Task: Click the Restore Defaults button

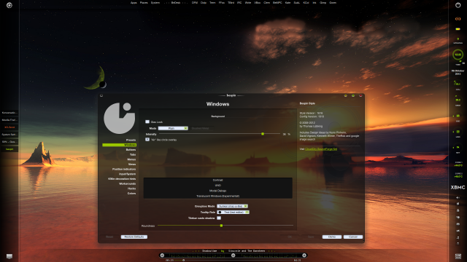Action: click(x=134, y=237)
